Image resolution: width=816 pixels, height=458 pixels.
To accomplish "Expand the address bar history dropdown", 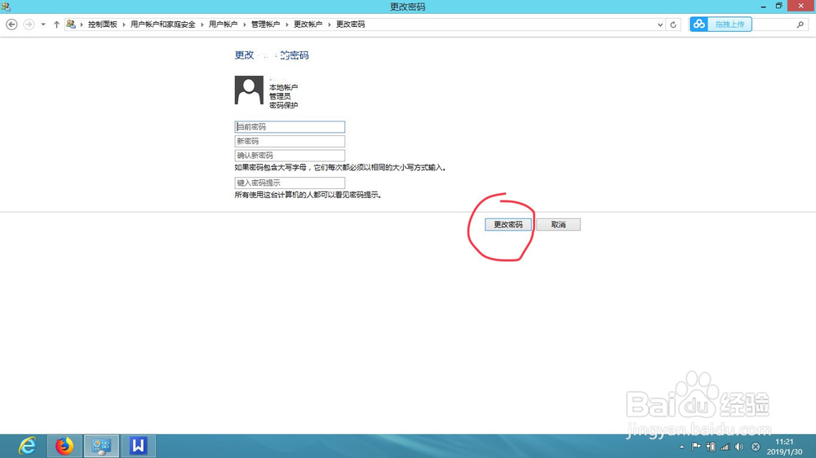I will tap(660, 24).
